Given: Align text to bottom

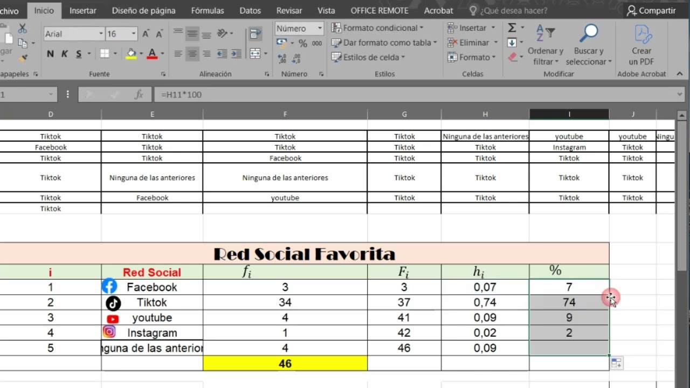Looking at the screenshot, I should coord(206,34).
